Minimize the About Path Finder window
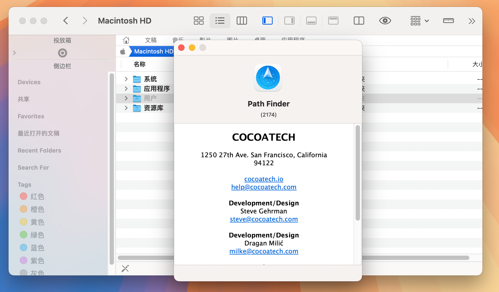This screenshot has height=292, width=499. [192, 48]
